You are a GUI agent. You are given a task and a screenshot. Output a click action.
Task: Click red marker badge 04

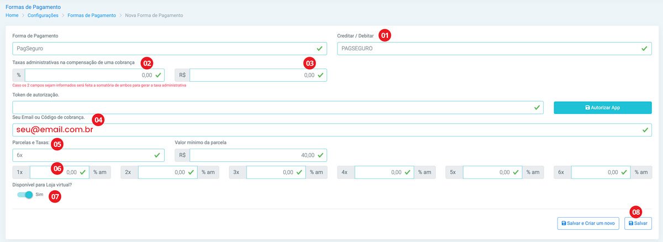tap(98, 119)
